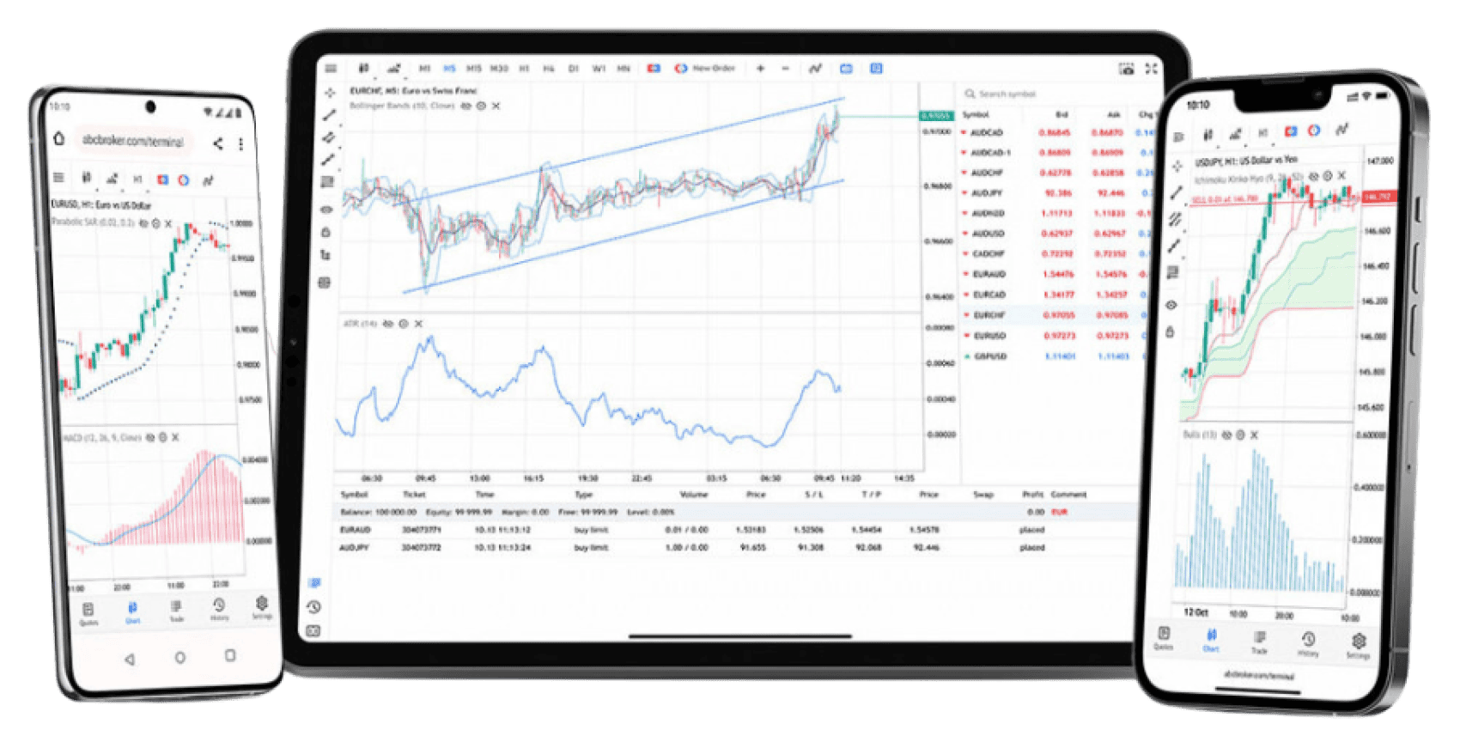The height and width of the screenshot is (742, 1460).
Task: Tap the share icon in Android browser
Action: [218, 143]
